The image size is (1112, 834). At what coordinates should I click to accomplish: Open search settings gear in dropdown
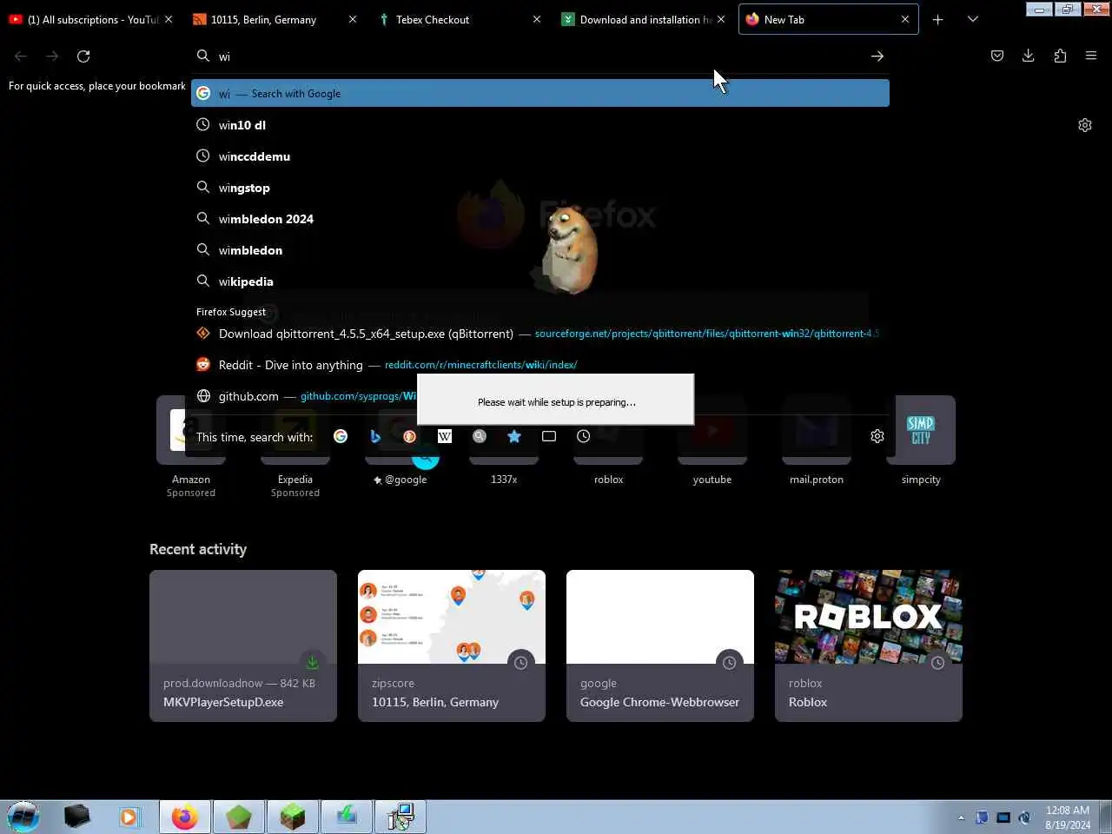click(x=877, y=436)
